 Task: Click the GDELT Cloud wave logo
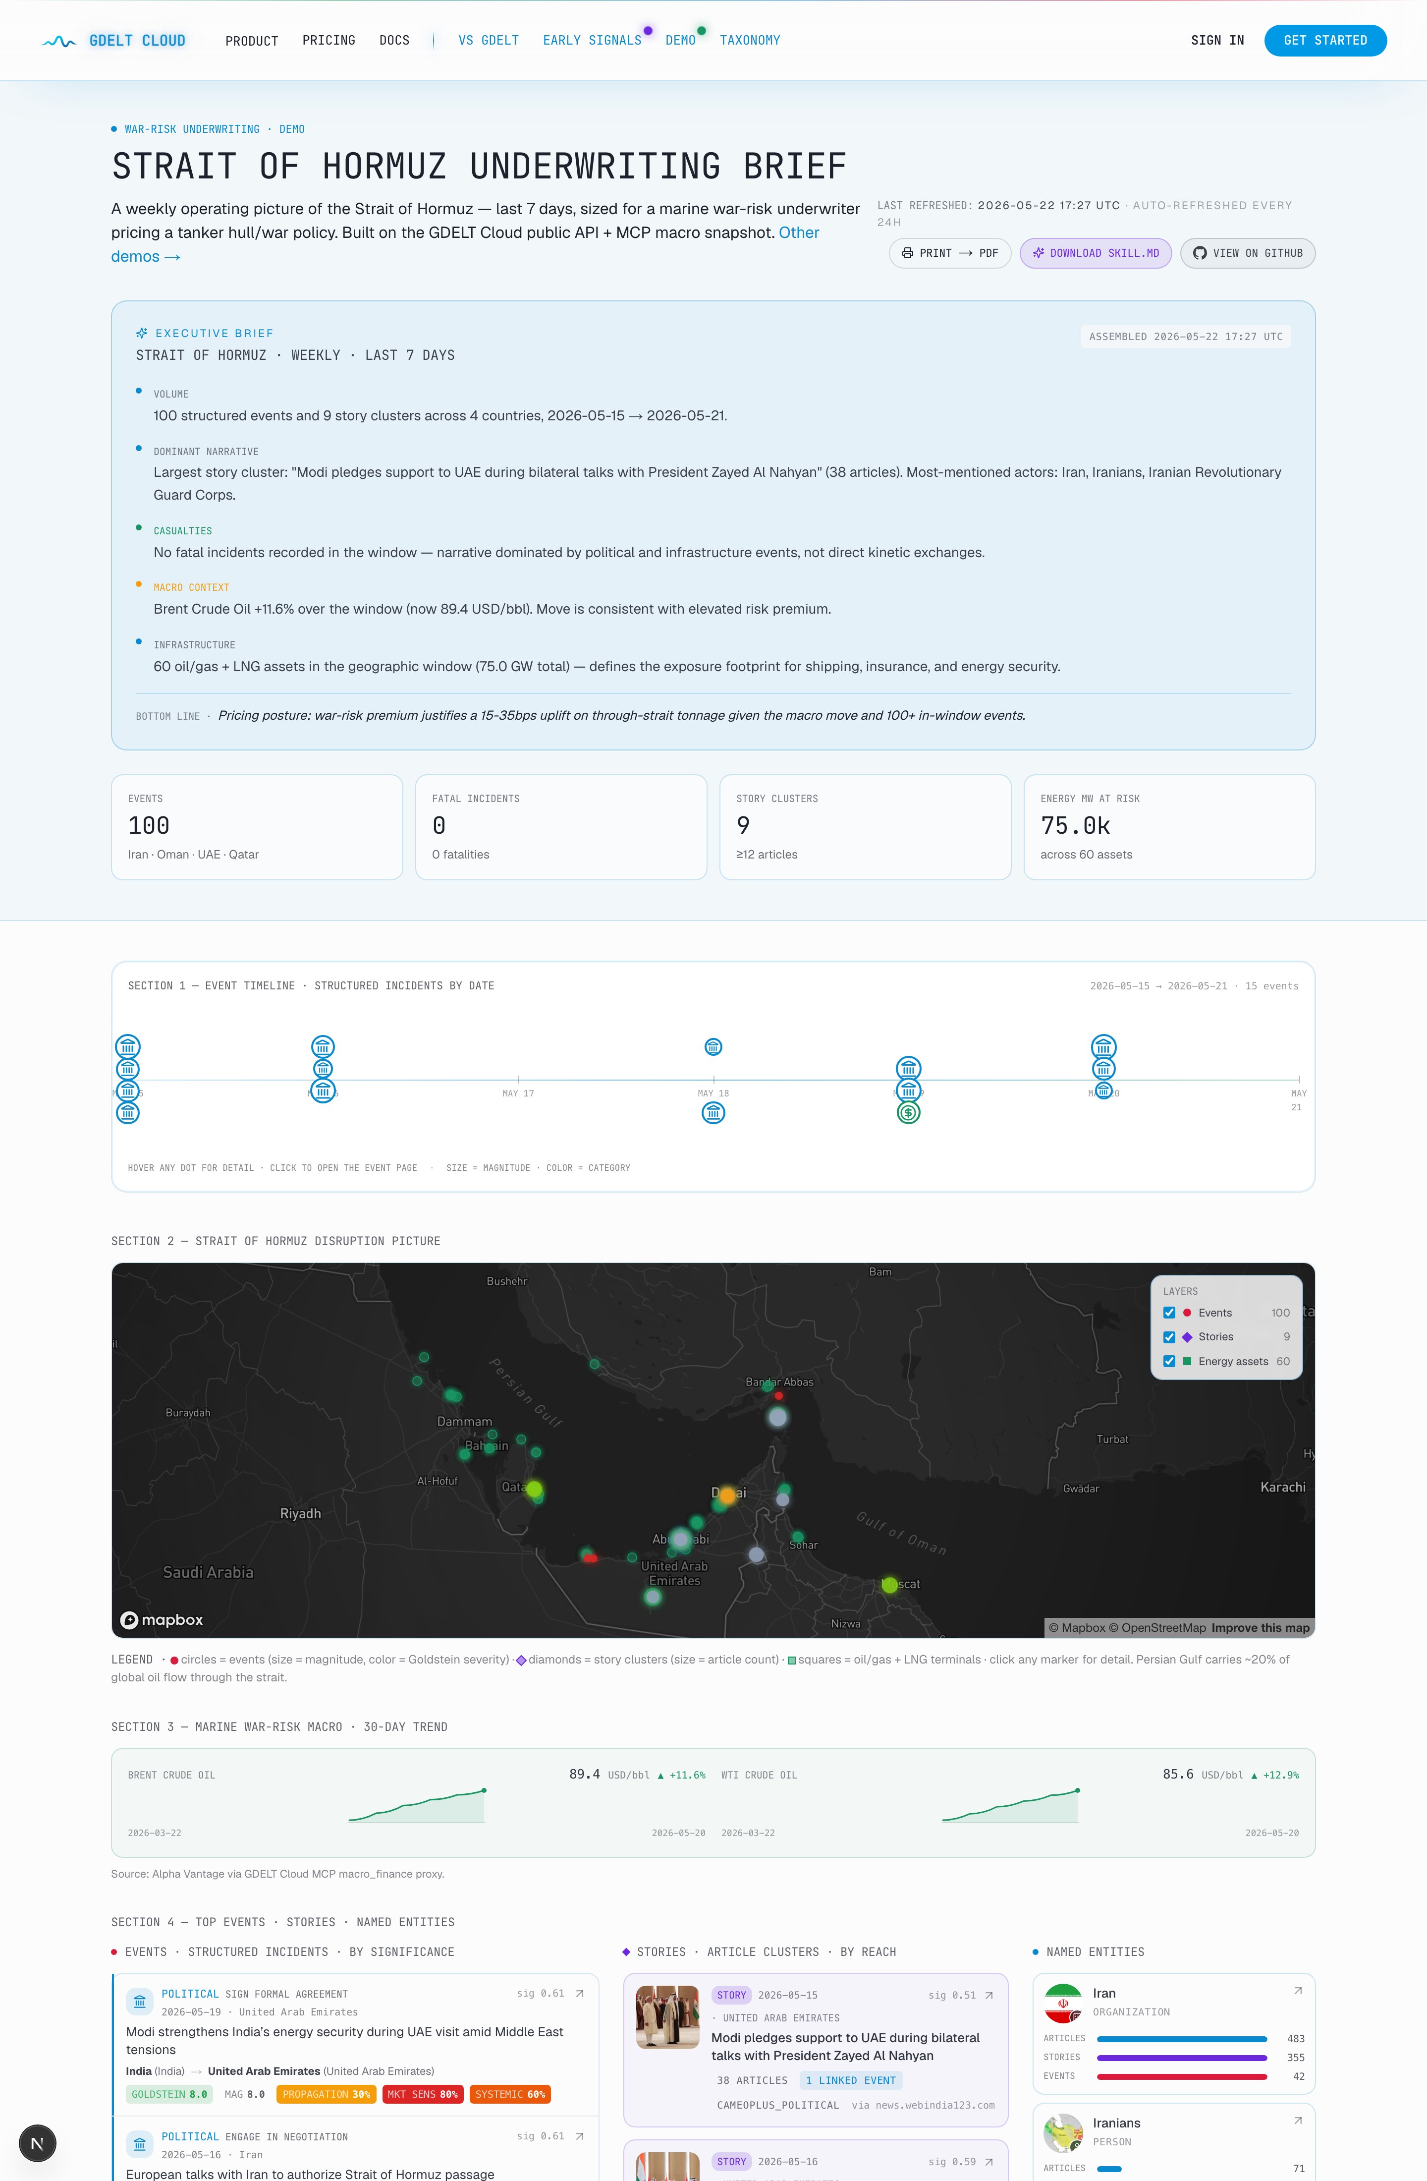pos(58,40)
